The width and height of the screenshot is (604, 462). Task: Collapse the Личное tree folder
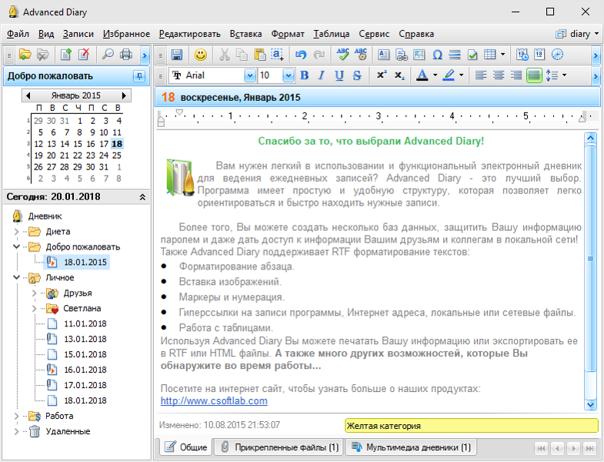[x=17, y=278]
